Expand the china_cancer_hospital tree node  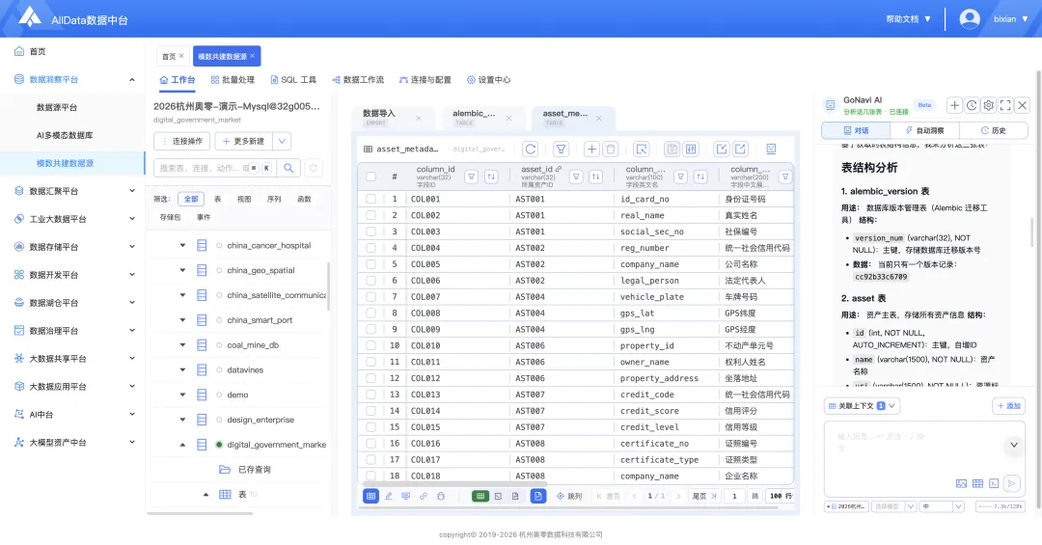pyautogui.click(x=182, y=245)
